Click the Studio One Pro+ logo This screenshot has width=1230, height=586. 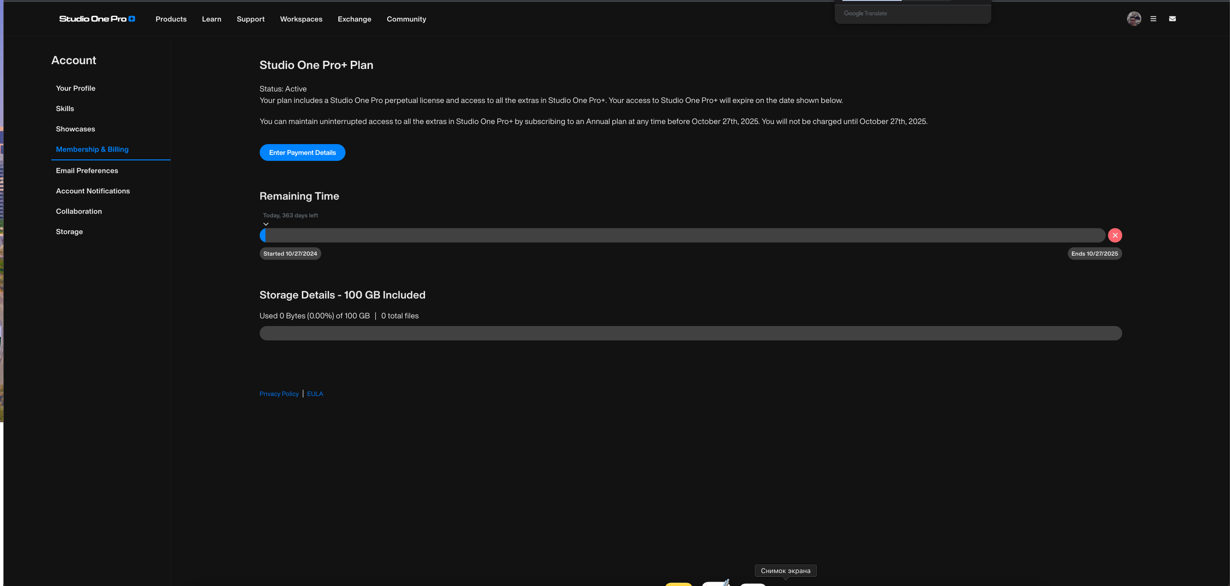(97, 19)
